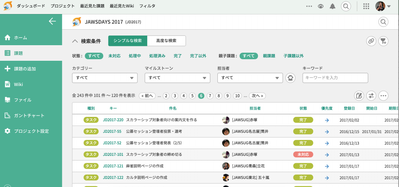This screenshot has height=187, width=399.
Task: Filter status by 処理中
Action: tap(135, 56)
